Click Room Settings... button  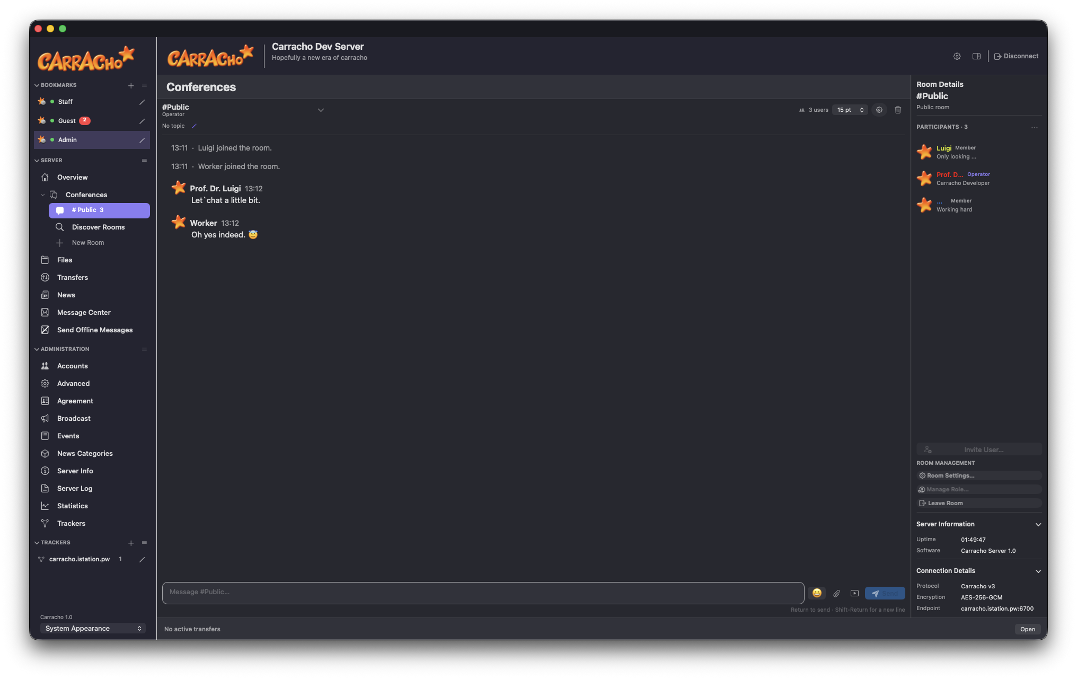click(x=979, y=476)
